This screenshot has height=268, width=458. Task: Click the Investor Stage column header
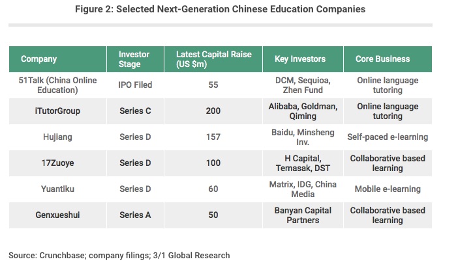point(135,59)
